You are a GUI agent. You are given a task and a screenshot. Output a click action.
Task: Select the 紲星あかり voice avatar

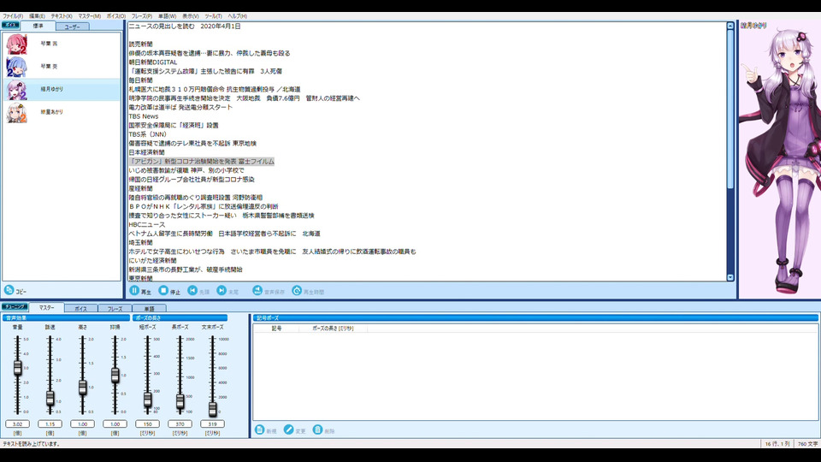click(x=16, y=112)
